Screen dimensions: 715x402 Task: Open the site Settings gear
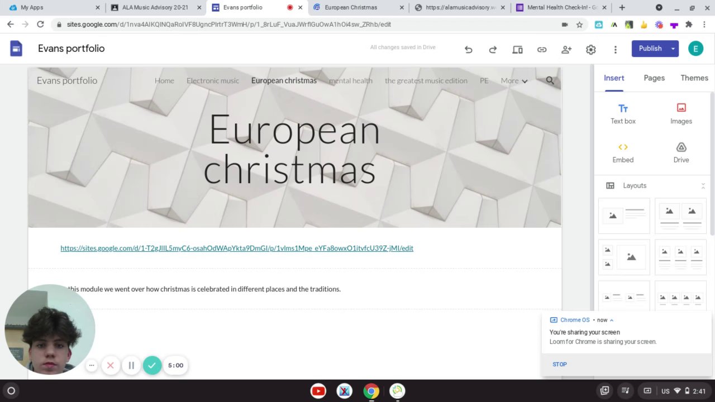point(591,50)
